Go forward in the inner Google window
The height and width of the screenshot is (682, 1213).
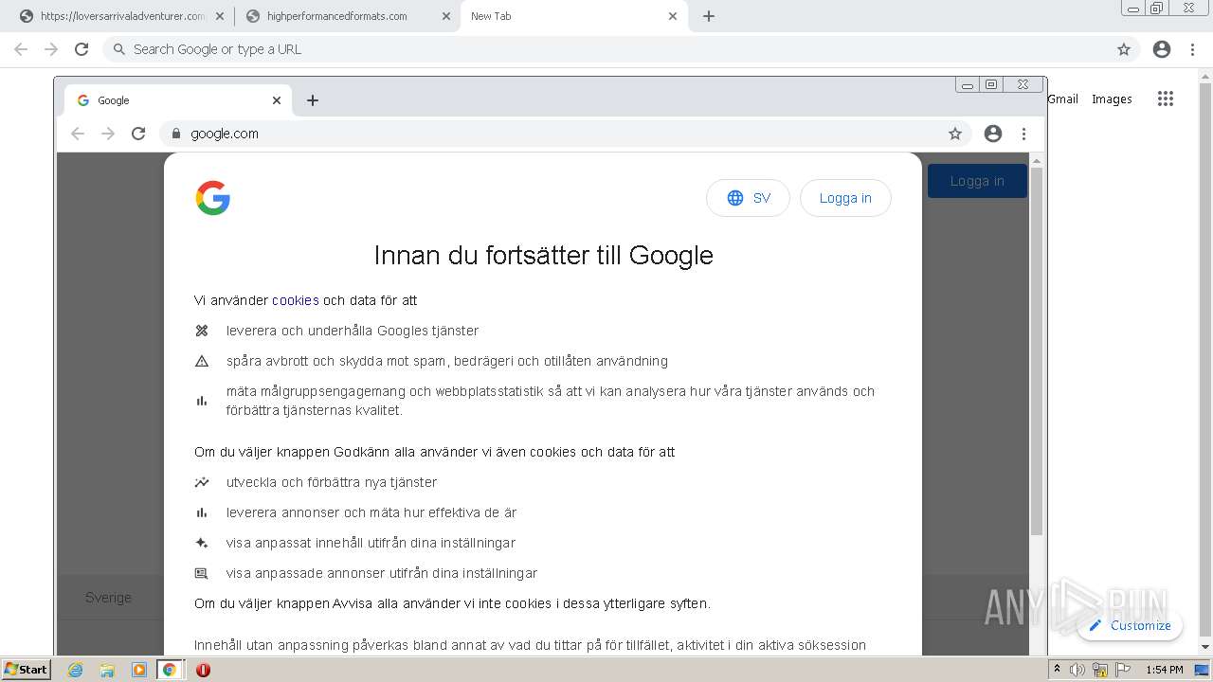(x=108, y=134)
